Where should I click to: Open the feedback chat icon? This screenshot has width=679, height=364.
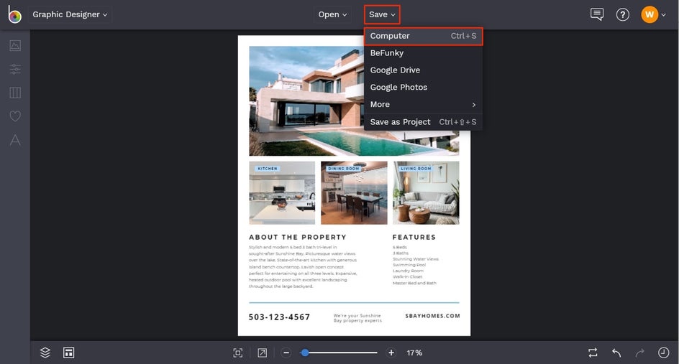pos(597,14)
